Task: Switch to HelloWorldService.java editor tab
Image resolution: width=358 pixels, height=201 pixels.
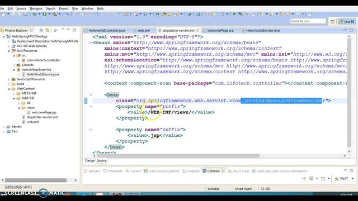Action: pos(261,30)
